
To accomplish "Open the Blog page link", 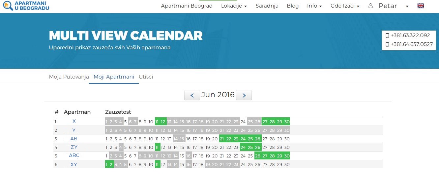I will coord(293,6).
